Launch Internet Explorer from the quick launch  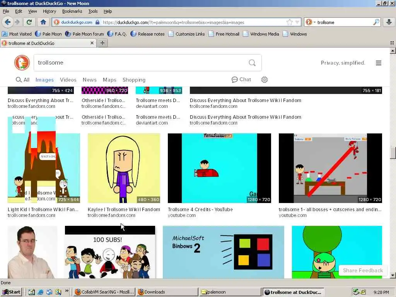click(40, 292)
